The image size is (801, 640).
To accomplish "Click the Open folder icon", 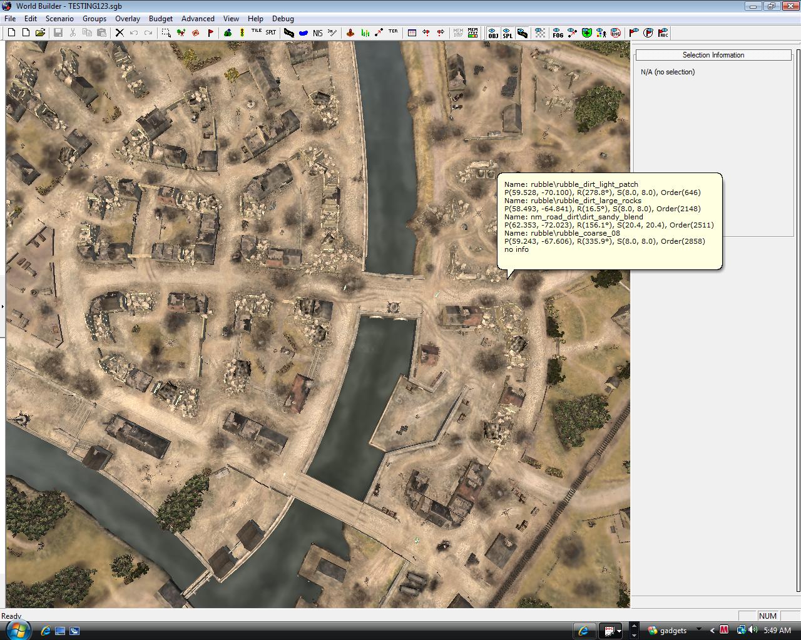I will pos(40,32).
